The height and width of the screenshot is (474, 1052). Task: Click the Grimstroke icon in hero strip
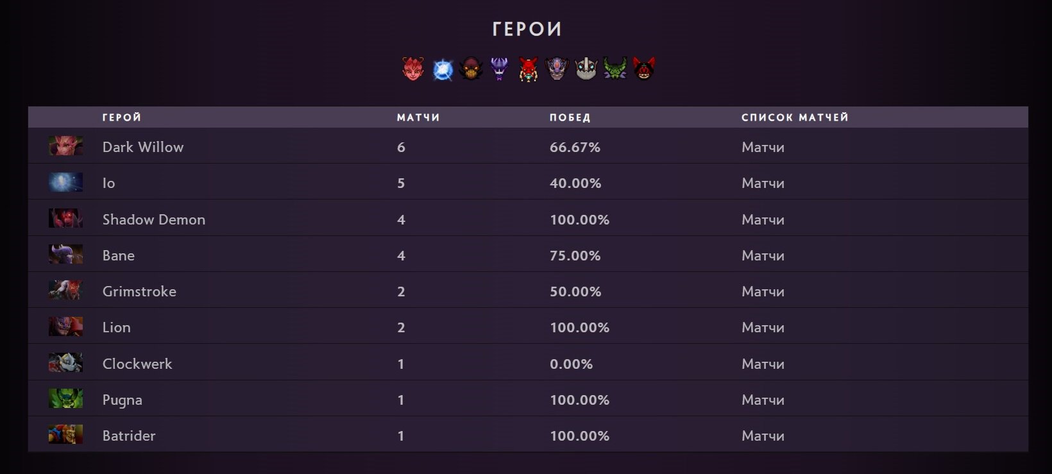click(528, 69)
